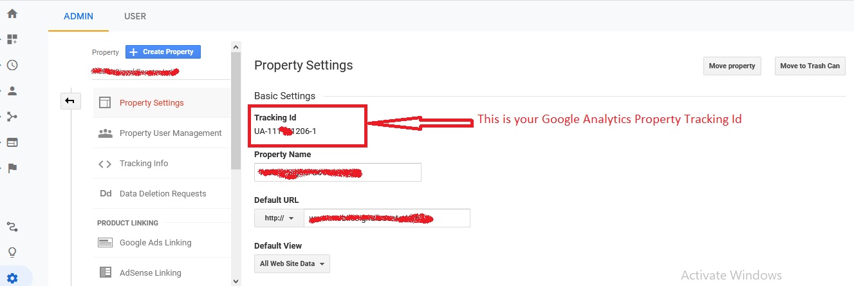Click the Property User Management people icon

(105, 133)
